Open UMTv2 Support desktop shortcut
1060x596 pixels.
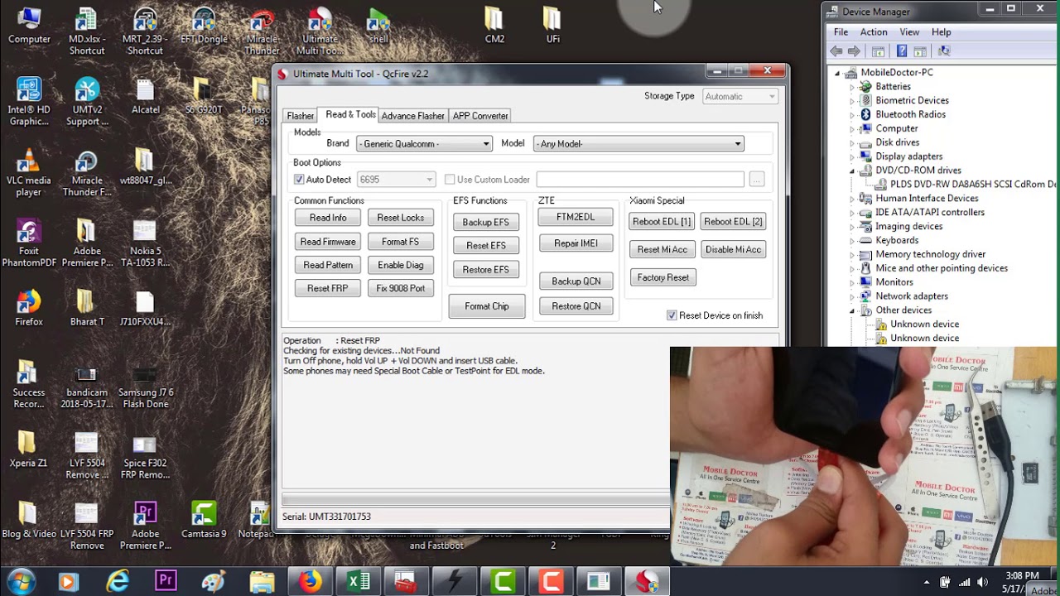pyautogui.click(x=87, y=102)
